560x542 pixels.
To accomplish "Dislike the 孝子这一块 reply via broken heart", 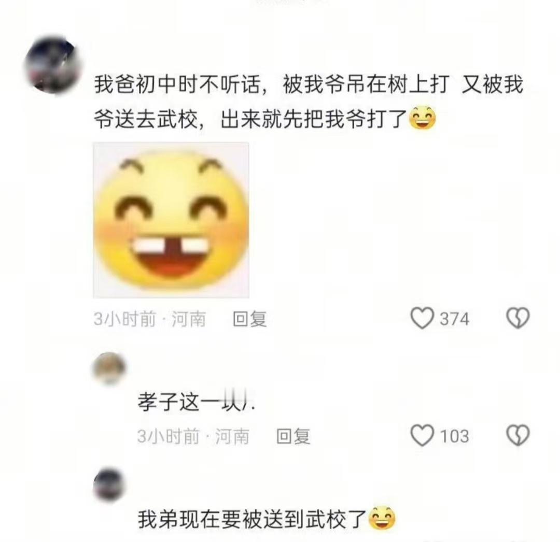I will point(518,435).
